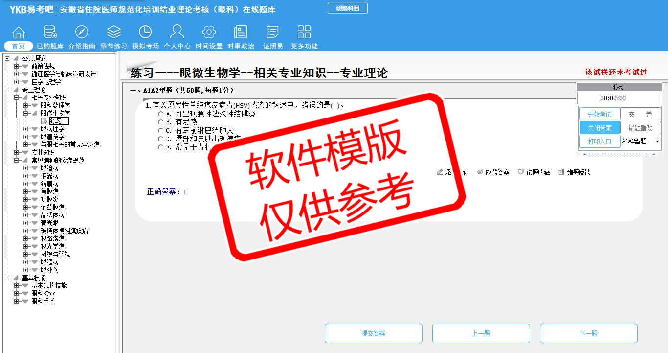The width and height of the screenshot is (668, 353).
Task: Click the 下一题 button
Action: click(x=588, y=333)
